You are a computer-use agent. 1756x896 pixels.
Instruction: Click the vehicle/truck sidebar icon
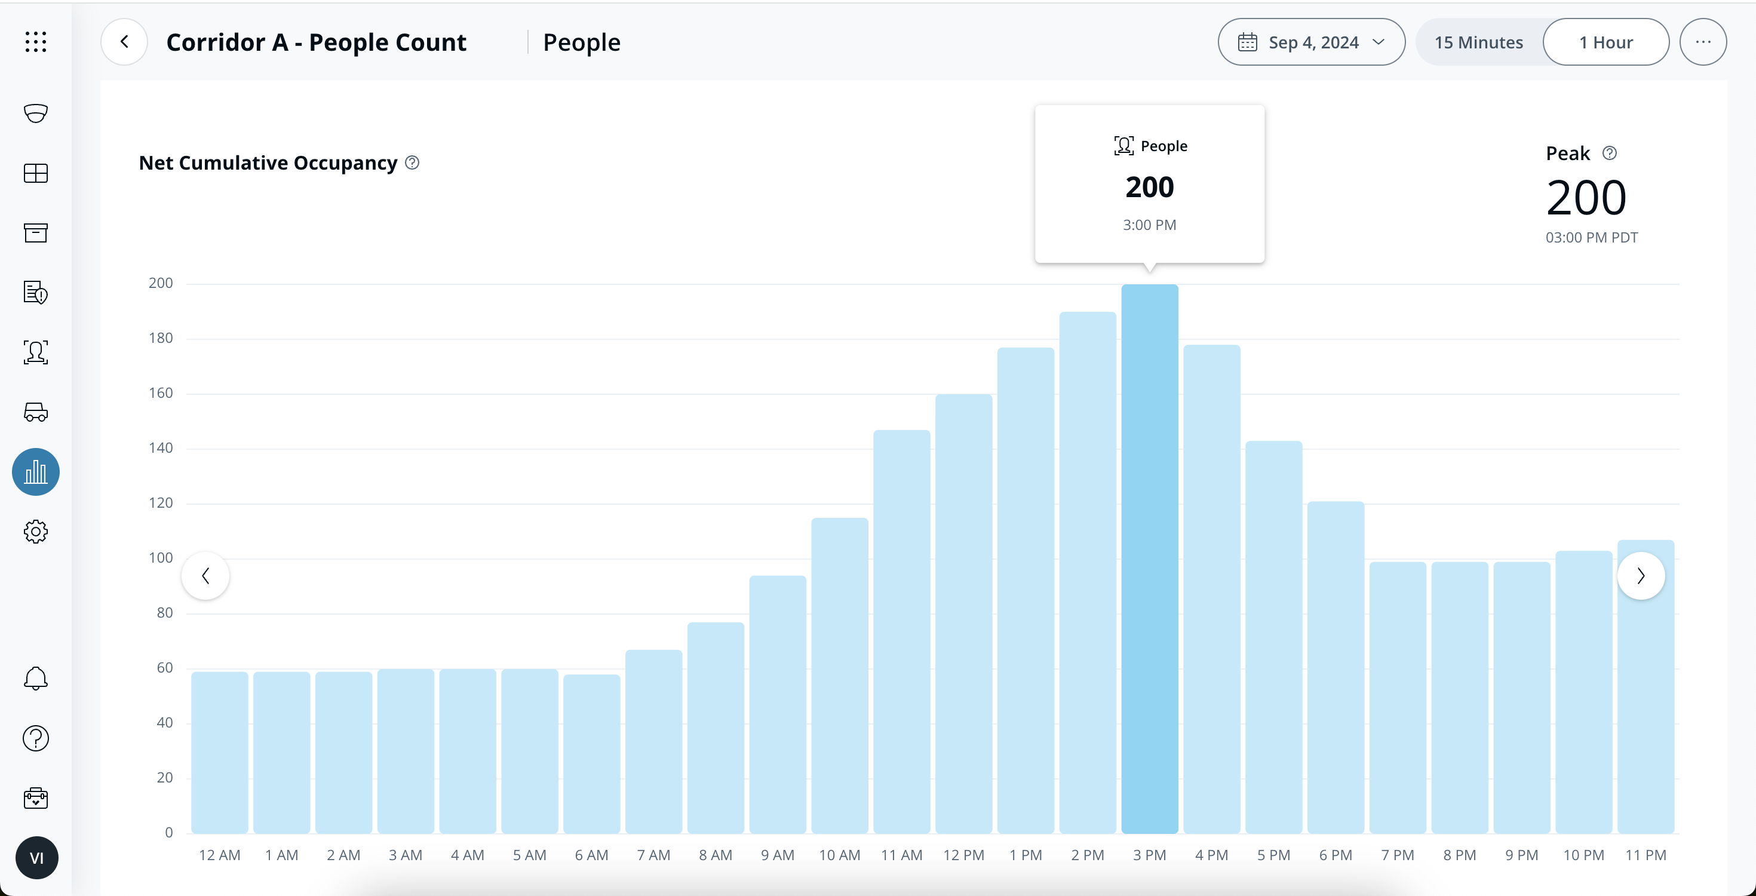point(33,412)
